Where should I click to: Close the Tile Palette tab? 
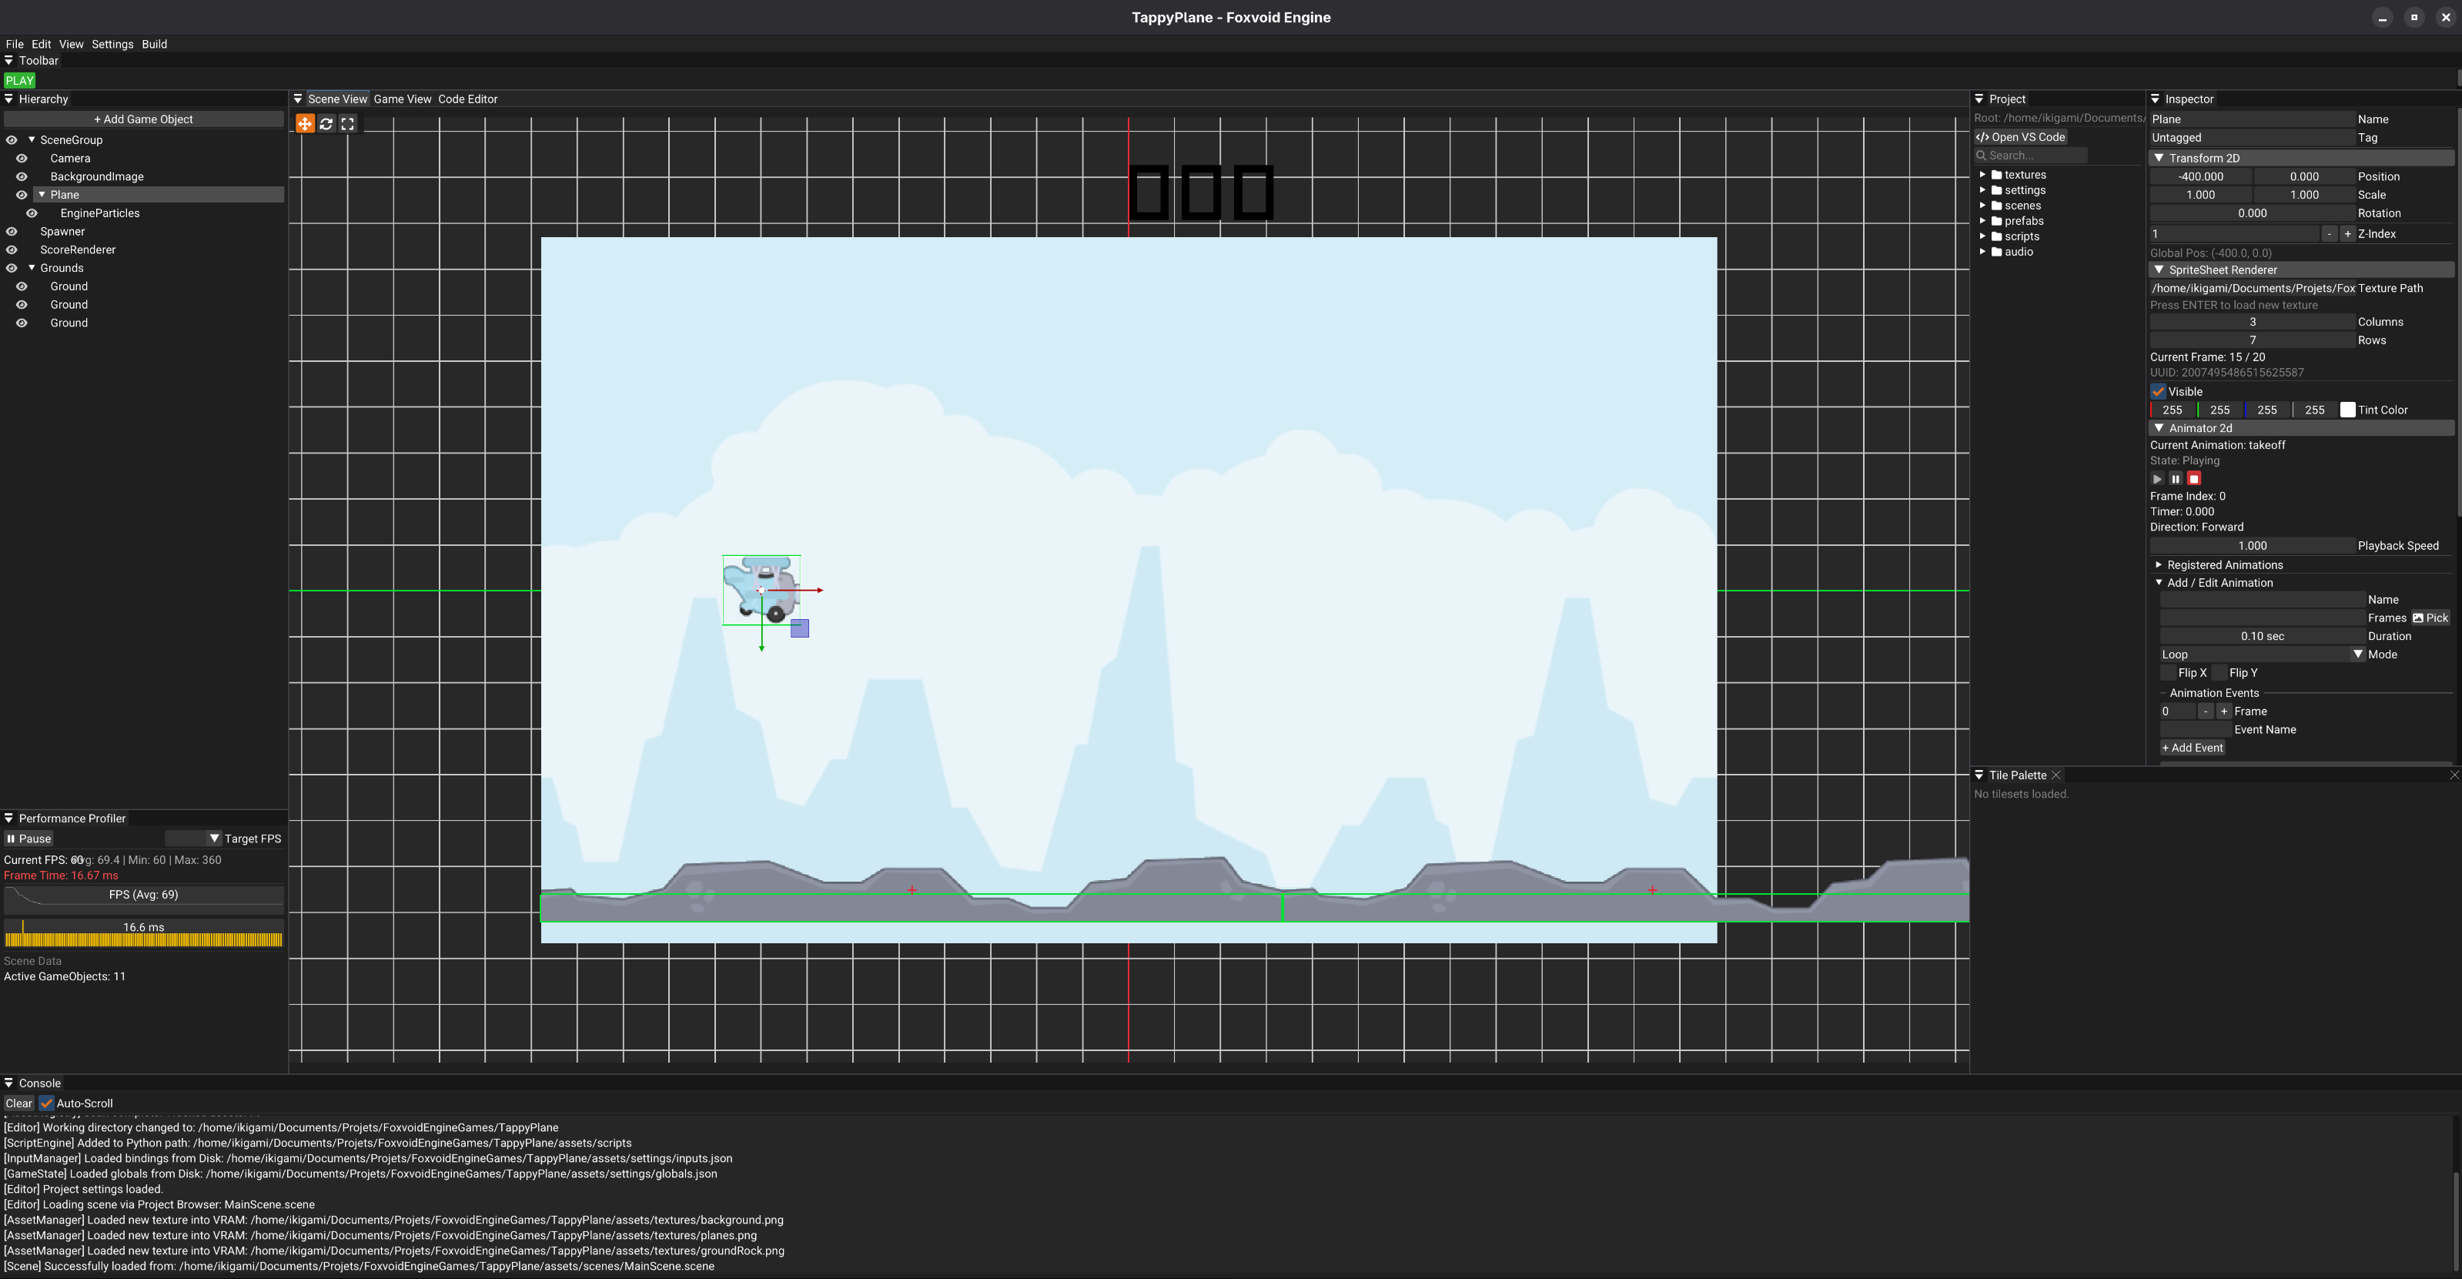point(2056,775)
